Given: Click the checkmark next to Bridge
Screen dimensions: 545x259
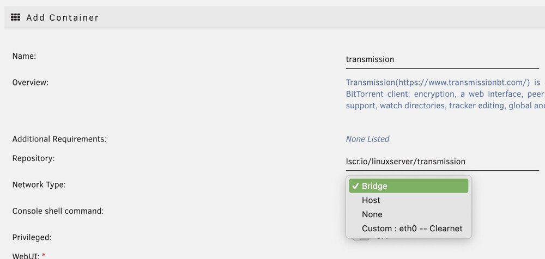Looking at the screenshot, I should pos(355,186).
